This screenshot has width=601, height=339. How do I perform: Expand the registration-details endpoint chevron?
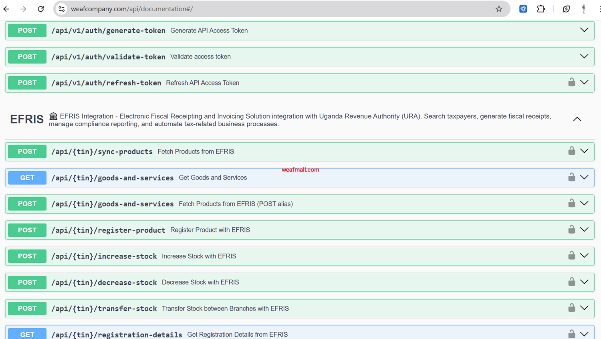coord(585,334)
